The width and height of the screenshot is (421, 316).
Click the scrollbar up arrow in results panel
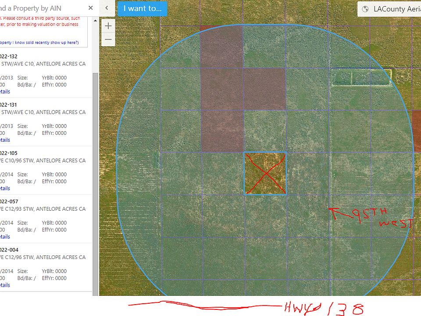[95, 21]
